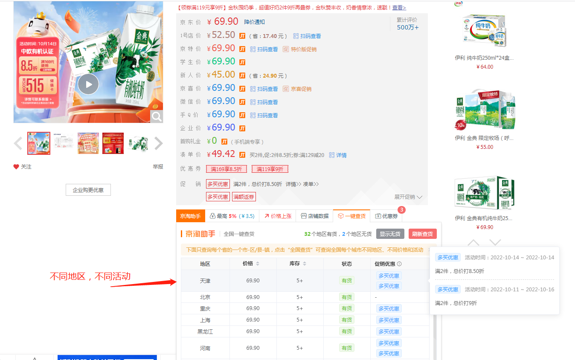The height and width of the screenshot is (360, 575).
Task: Open the 价格上涨 price trend tab
Action: [278, 216]
